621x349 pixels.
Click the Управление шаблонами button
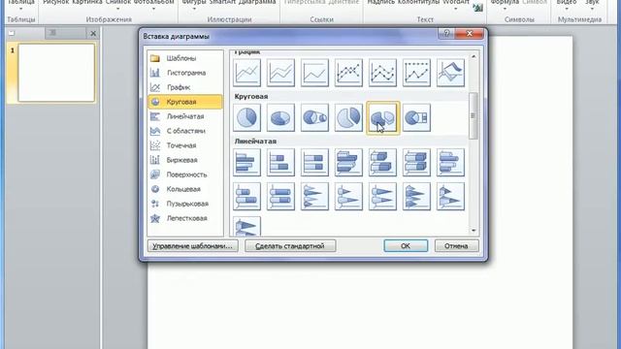pyautogui.click(x=192, y=245)
